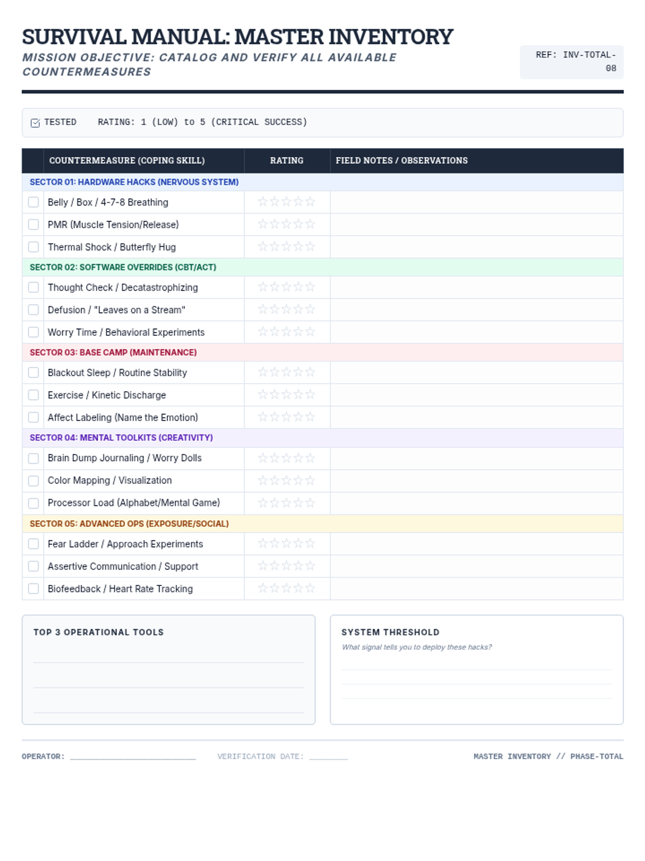Select the third star for Thought Check row
Screen dimensions: 645x861
click(x=286, y=287)
